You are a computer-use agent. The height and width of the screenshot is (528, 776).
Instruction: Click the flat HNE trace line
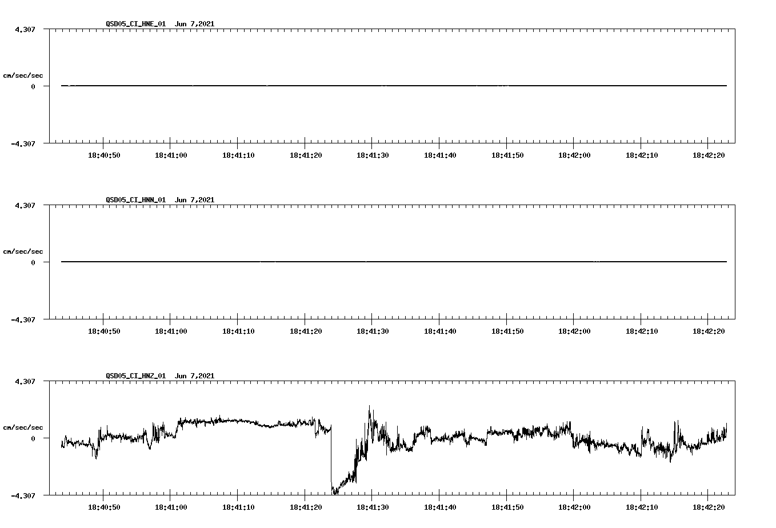coord(394,86)
